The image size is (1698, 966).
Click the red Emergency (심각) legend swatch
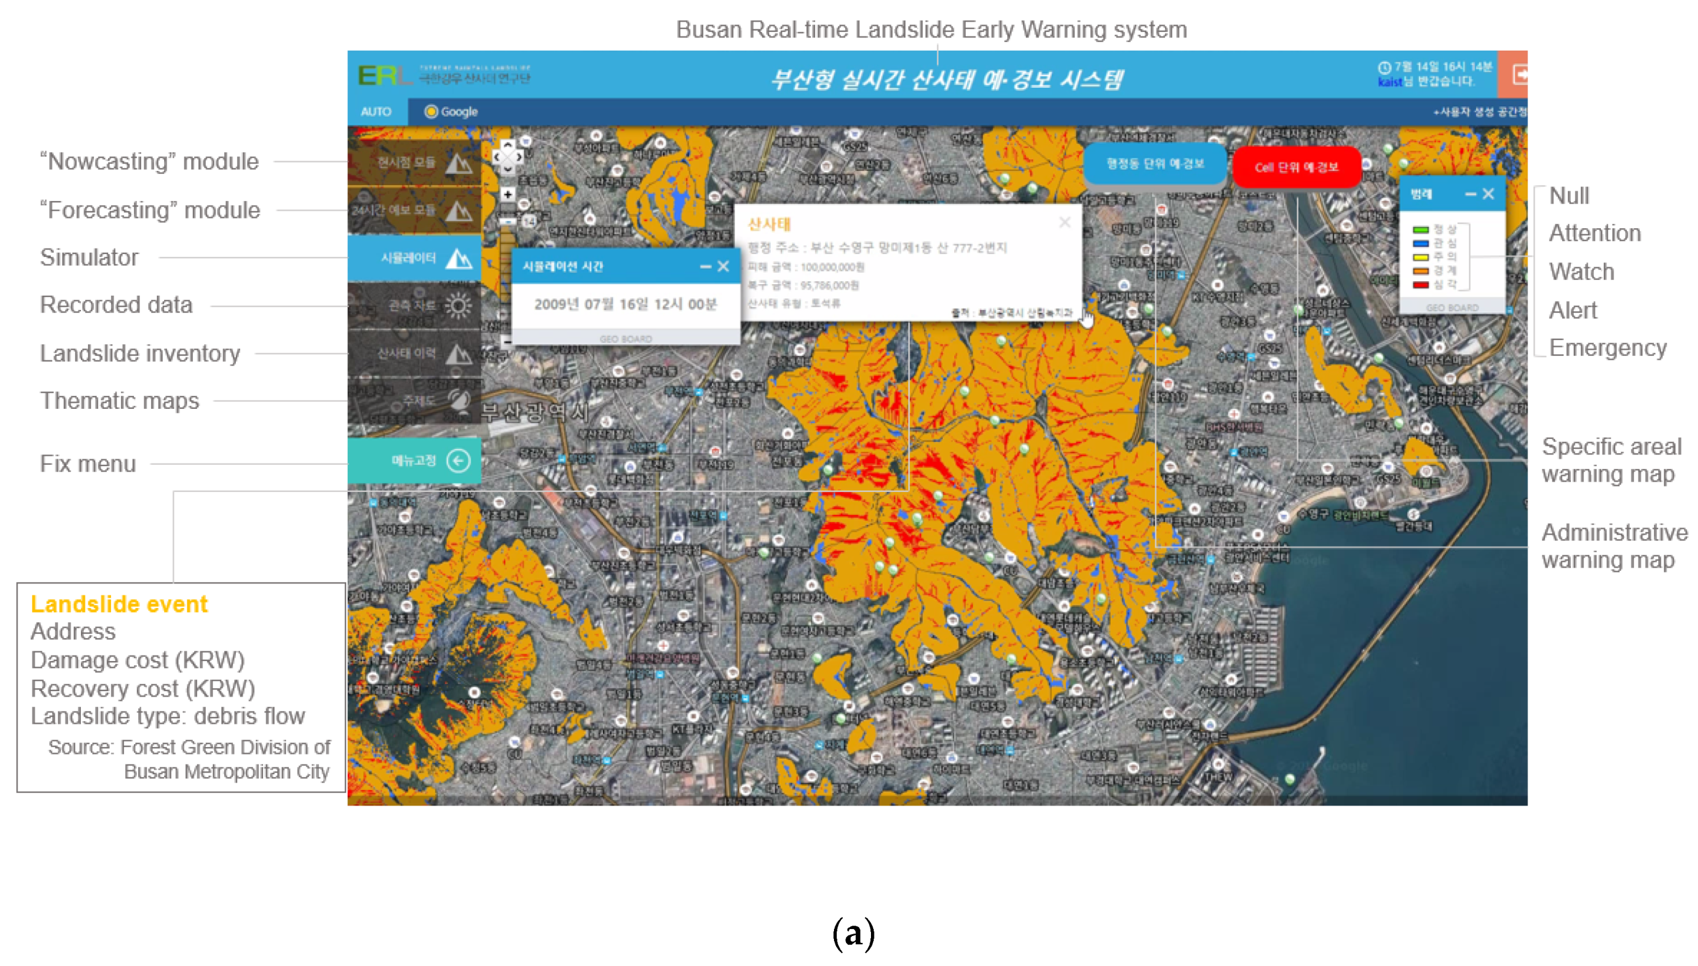[1420, 285]
